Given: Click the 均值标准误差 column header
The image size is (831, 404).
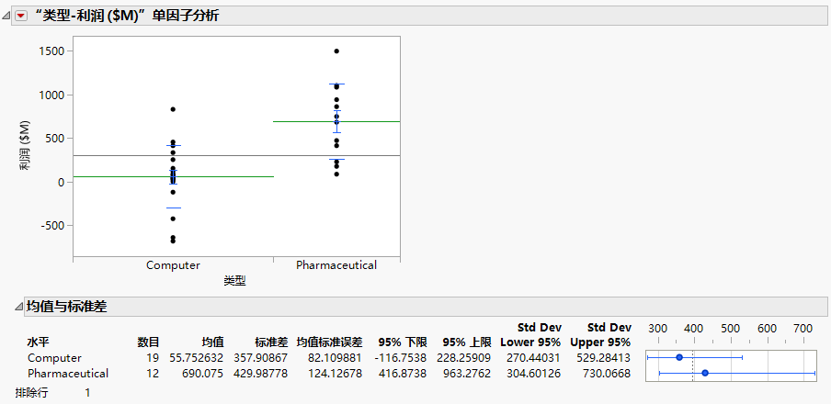Looking at the screenshot, I should [332, 342].
